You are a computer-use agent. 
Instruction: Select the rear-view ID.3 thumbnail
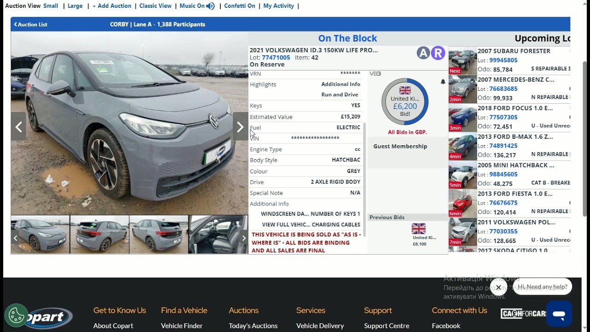[x=100, y=234]
